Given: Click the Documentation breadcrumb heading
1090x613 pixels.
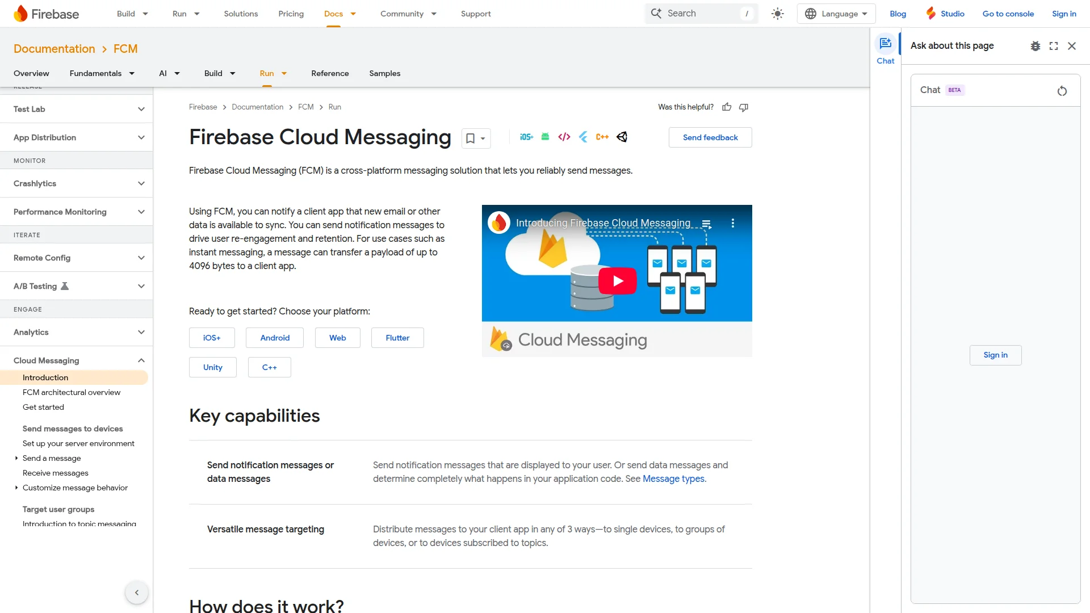Looking at the screenshot, I should [x=54, y=49].
